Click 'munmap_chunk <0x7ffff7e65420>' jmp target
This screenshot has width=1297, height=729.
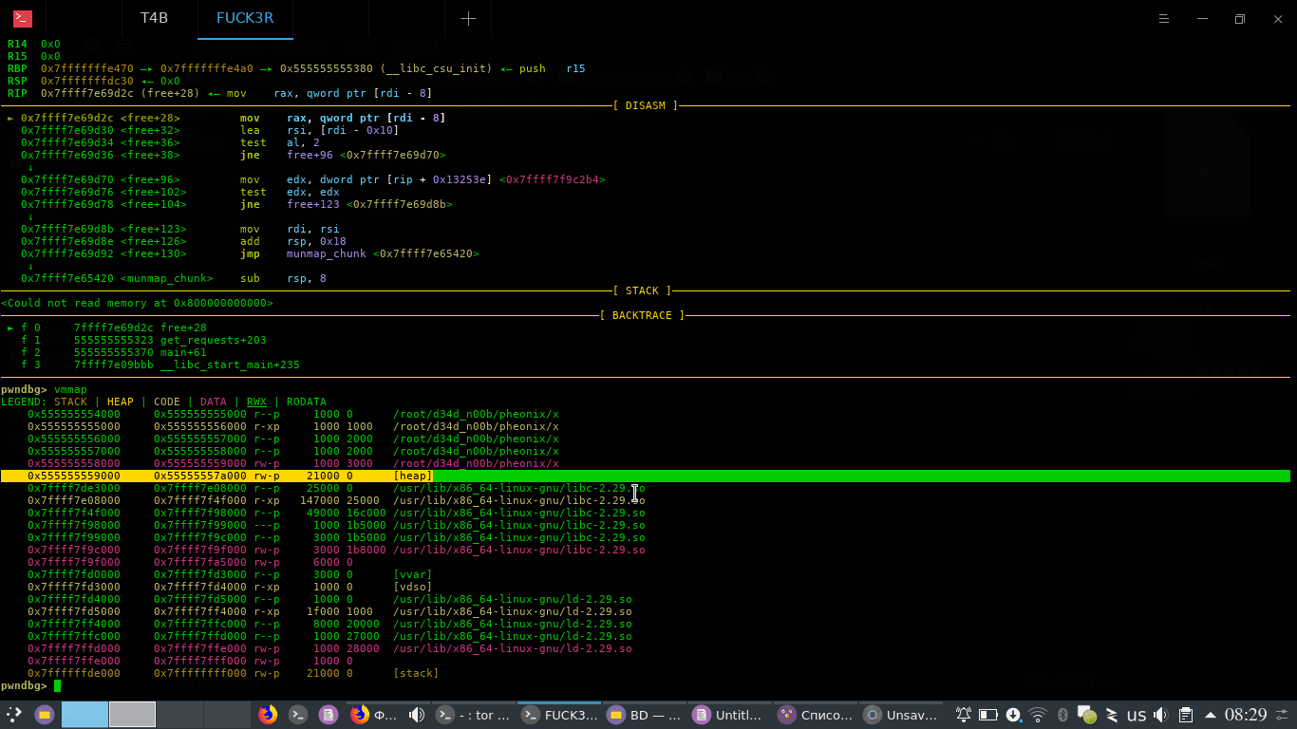pyautogui.click(x=383, y=253)
